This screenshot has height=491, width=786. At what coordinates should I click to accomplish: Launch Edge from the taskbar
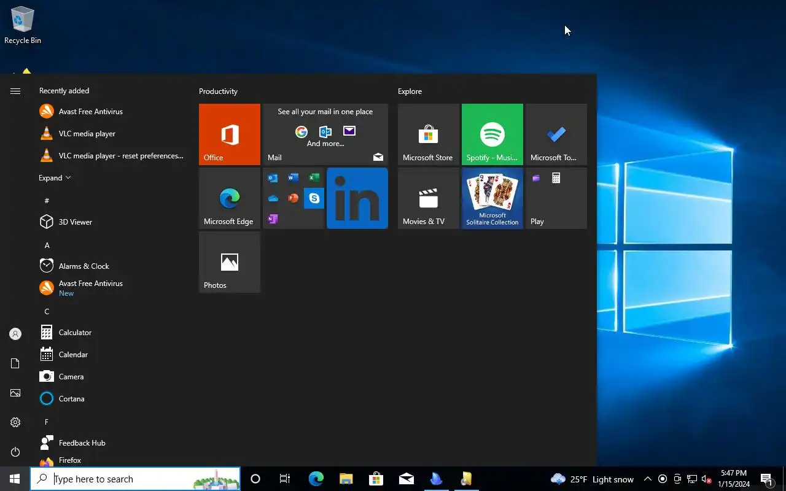coord(316,479)
